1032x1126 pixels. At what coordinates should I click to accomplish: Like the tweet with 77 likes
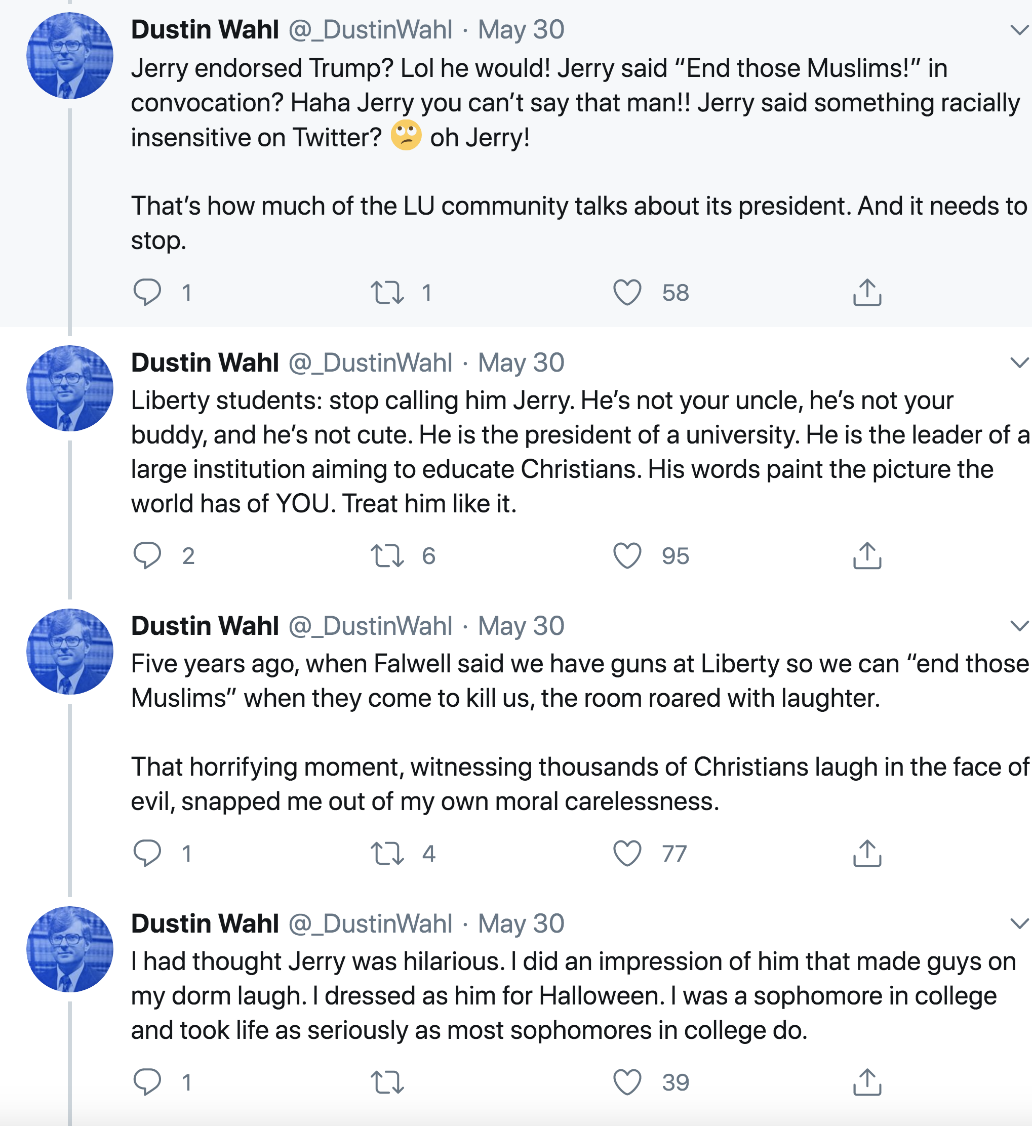(x=627, y=853)
